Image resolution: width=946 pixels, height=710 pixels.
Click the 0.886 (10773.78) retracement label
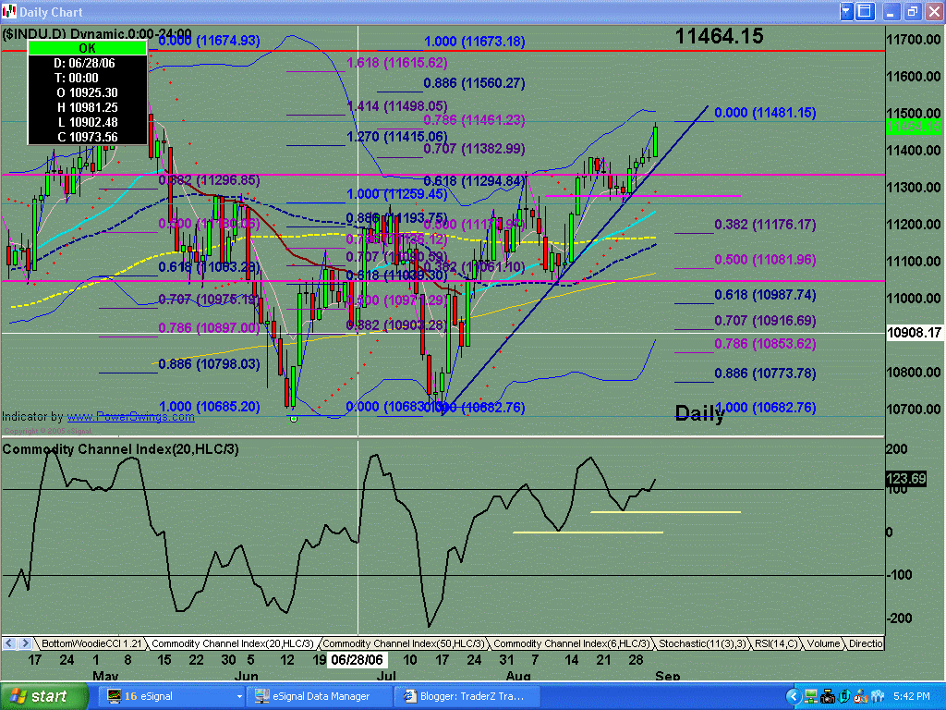(765, 373)
